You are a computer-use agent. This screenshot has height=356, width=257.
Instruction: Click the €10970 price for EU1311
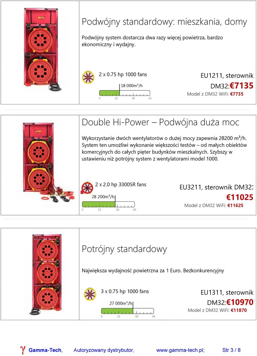tap(240, 302)
